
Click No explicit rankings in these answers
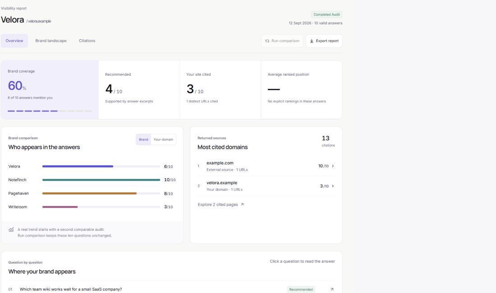(x=297, y=101)
